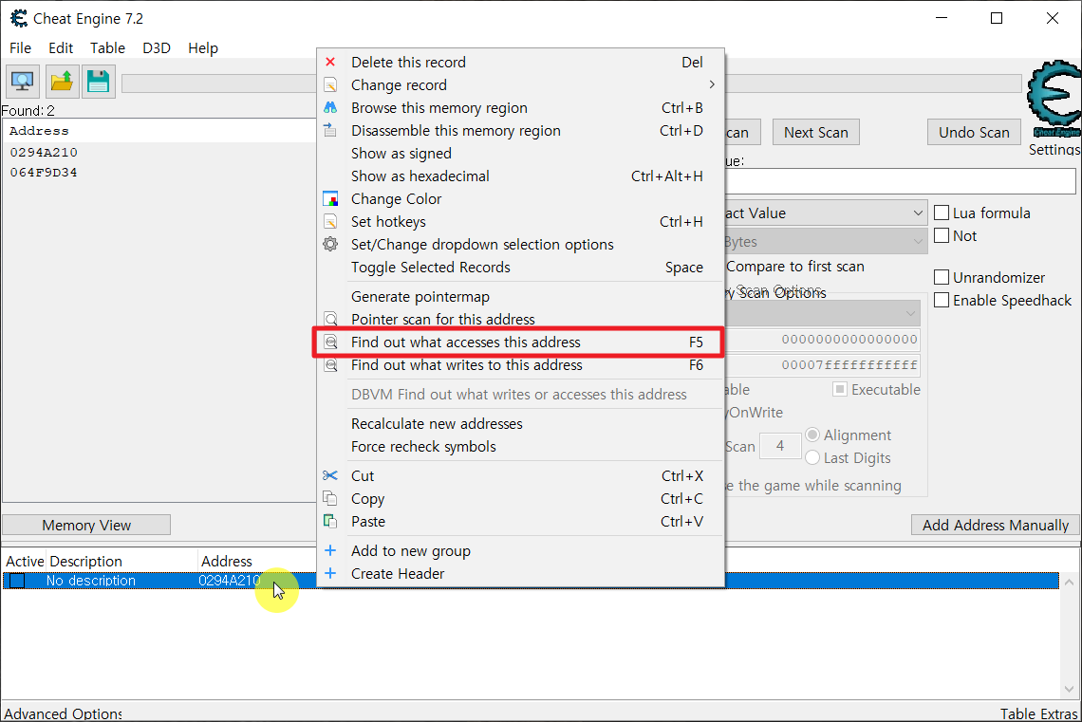This screenshot has height=722, width=1082.
Task: Click gear icon for dropdown selection options
Action: (x=330, y=244)
